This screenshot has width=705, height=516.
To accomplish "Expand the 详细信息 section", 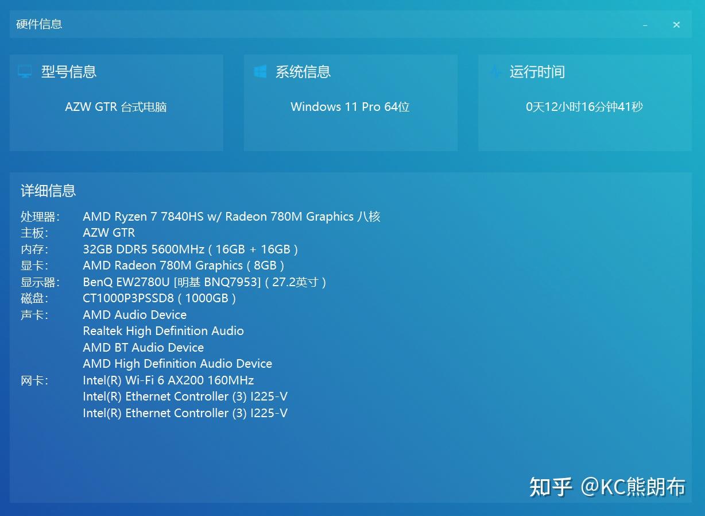I will point(48,190).
